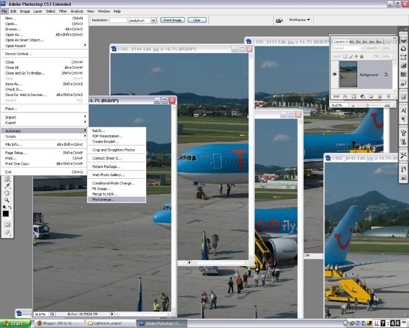Change screen mode button in toolbox
The height and width of the screenshot is (328, 409).
(7, 232)
